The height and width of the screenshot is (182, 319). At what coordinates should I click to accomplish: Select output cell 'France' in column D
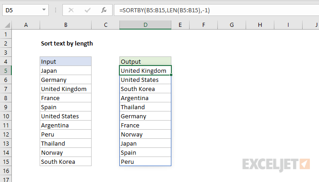pyautogui.click(x=145, y=125)
